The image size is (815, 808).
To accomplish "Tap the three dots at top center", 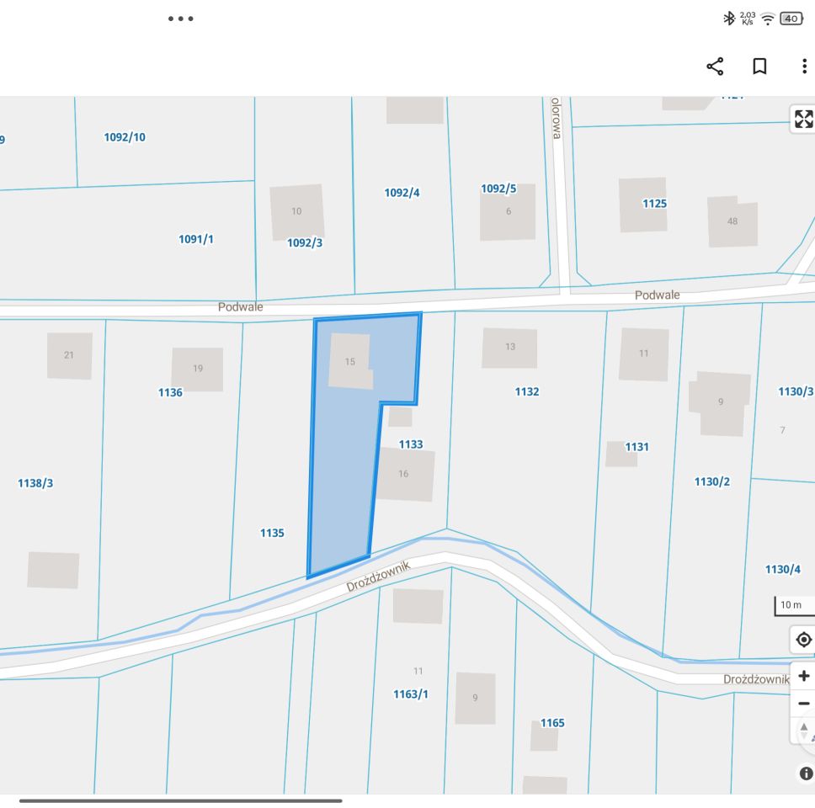I will pyautogui.click(x=180, y=19).
